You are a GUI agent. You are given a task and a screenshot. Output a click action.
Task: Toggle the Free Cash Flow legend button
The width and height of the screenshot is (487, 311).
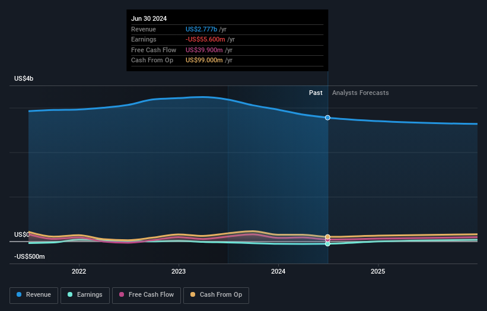coord(147,295)
